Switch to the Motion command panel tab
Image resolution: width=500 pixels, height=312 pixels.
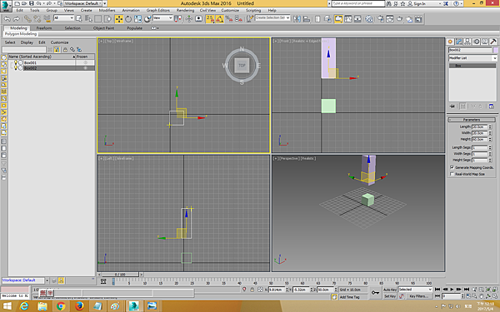(476, 42)
